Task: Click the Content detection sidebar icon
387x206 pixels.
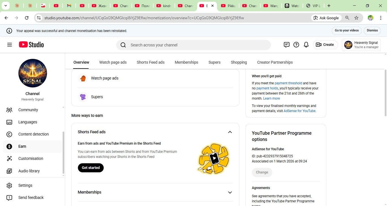Action: tap(9, 134)
